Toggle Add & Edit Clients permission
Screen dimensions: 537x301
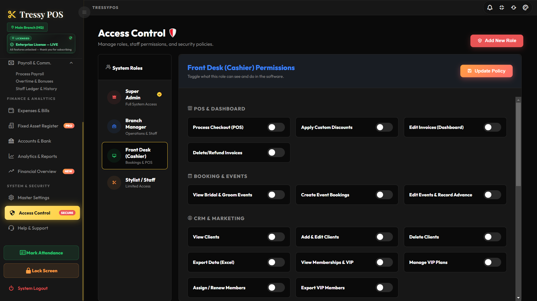tap(384, 237)
